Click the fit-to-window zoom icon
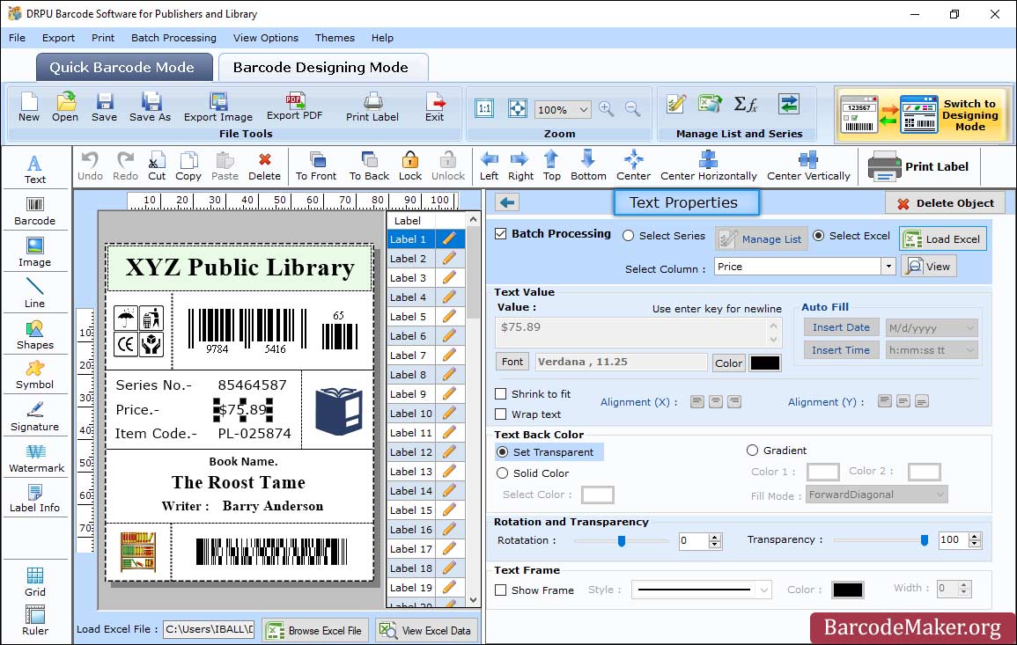 [518, 109]
